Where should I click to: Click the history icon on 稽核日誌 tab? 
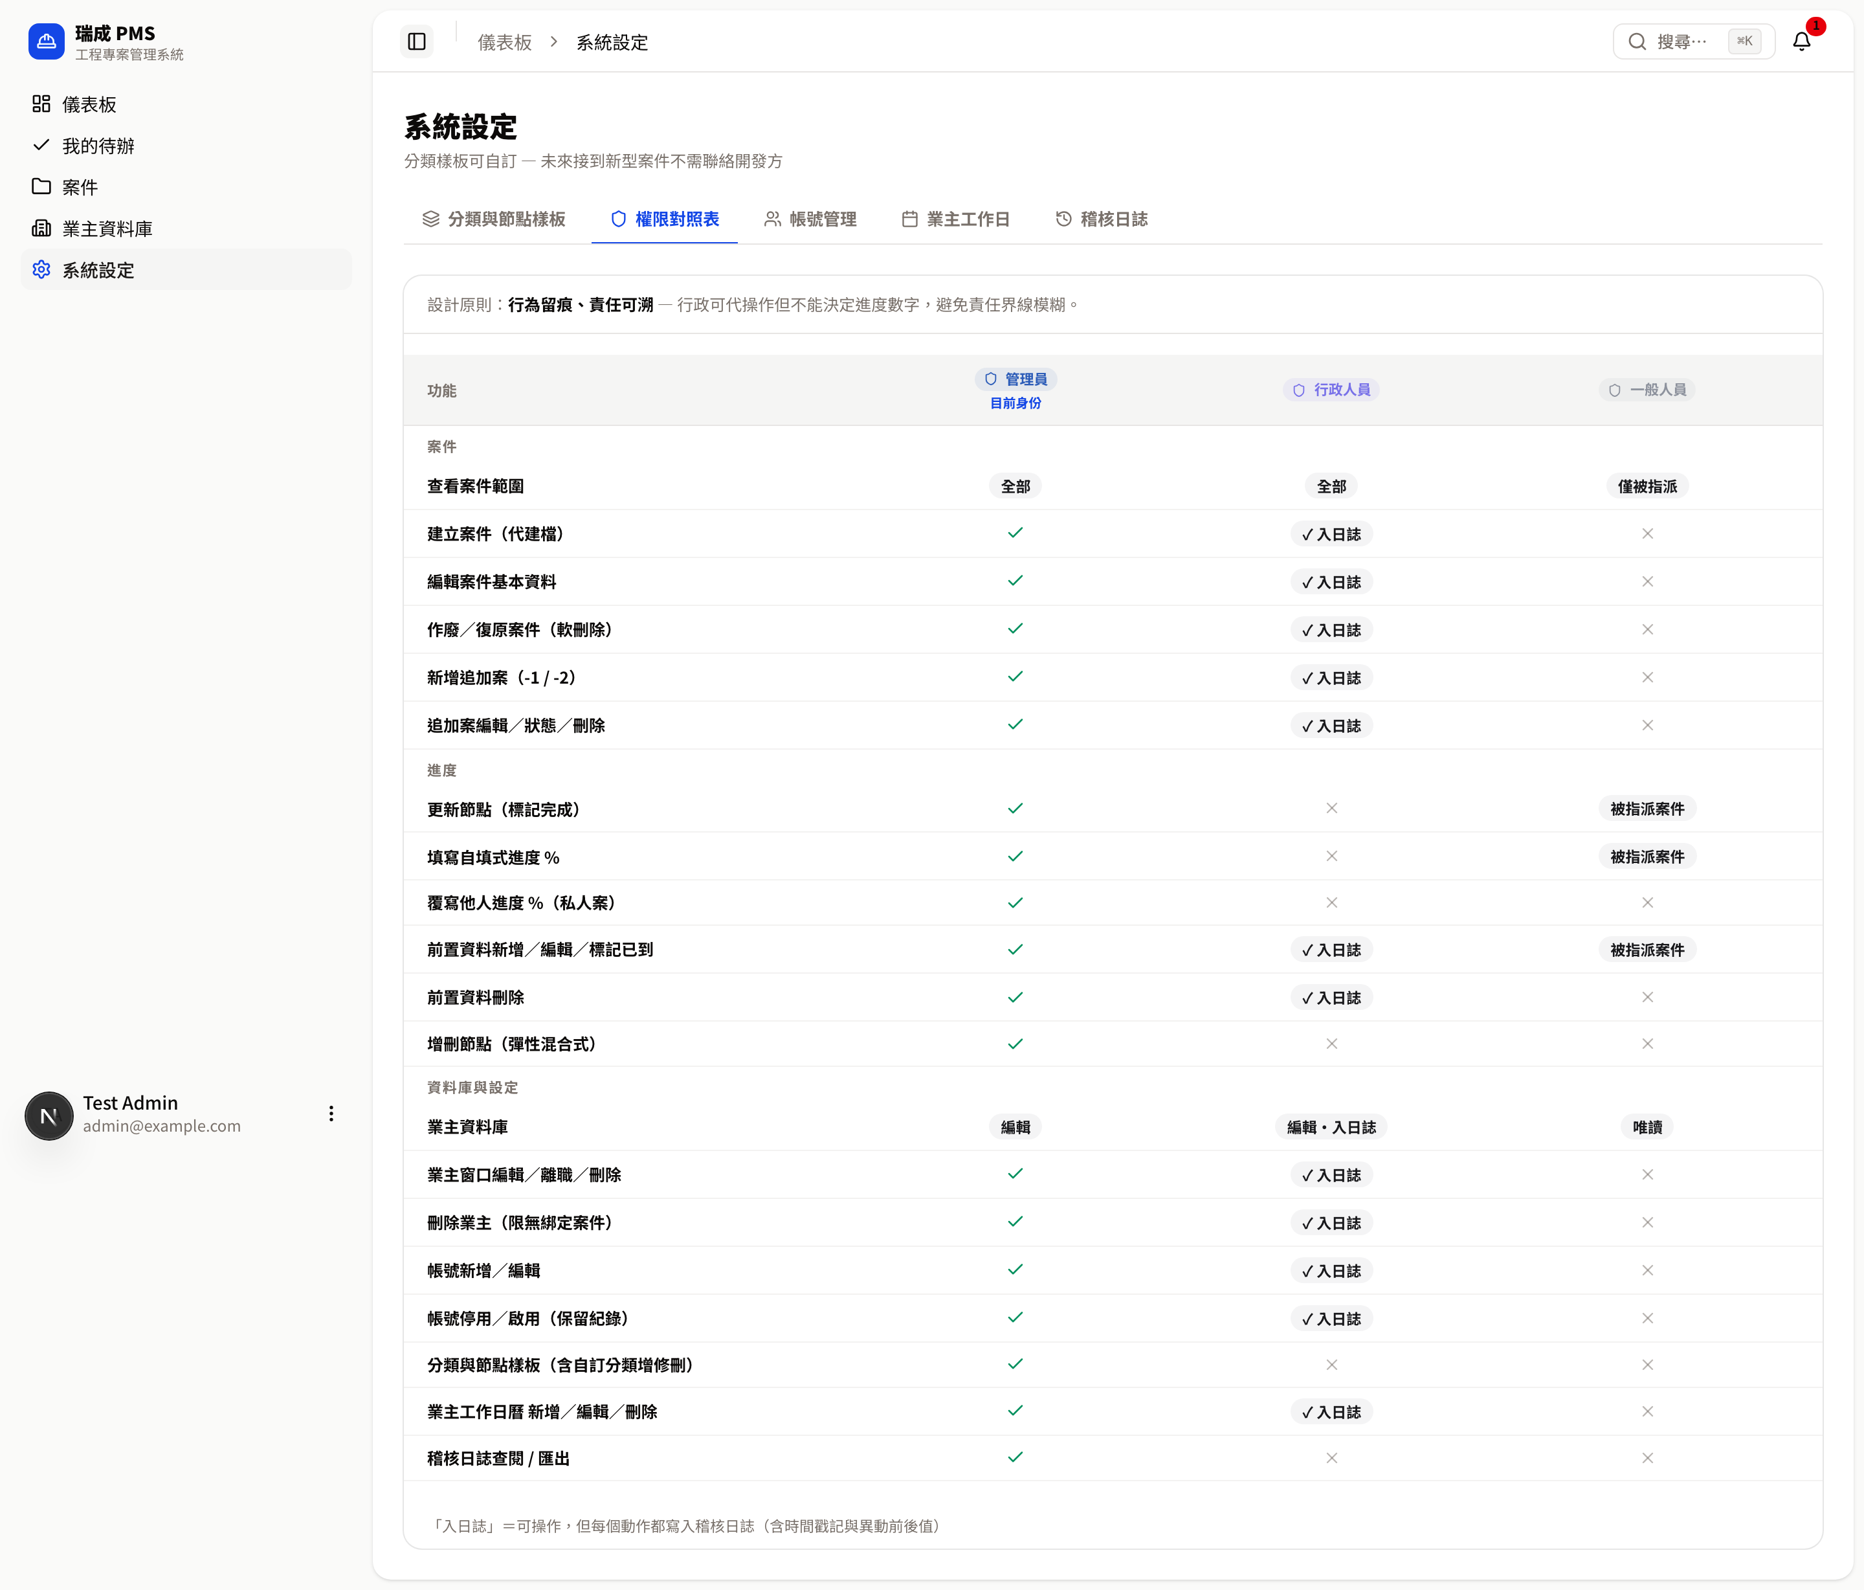[x=1063, y=219]
